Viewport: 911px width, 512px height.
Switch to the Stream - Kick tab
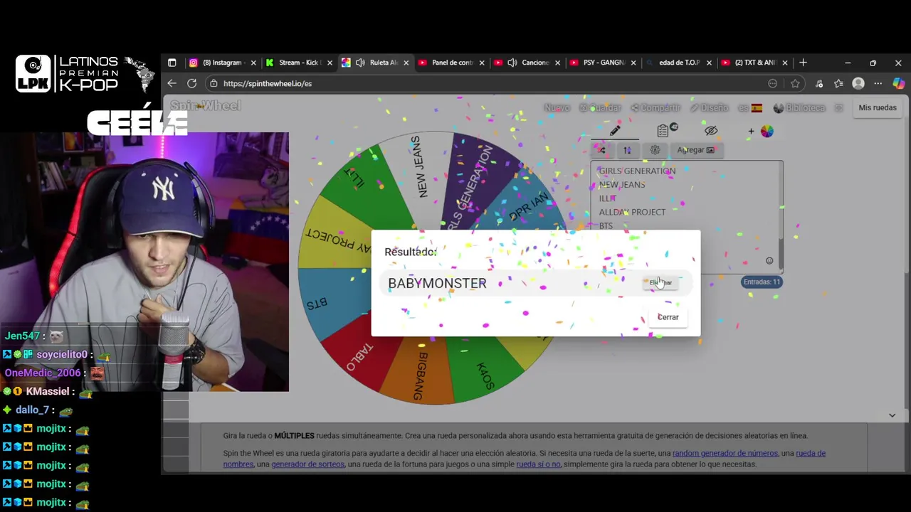pyautogui.click(x=300, y=63)
